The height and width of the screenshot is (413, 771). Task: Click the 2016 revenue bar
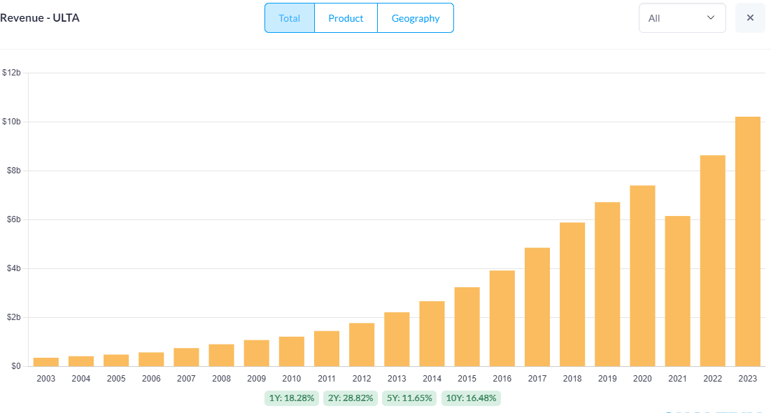502,319
